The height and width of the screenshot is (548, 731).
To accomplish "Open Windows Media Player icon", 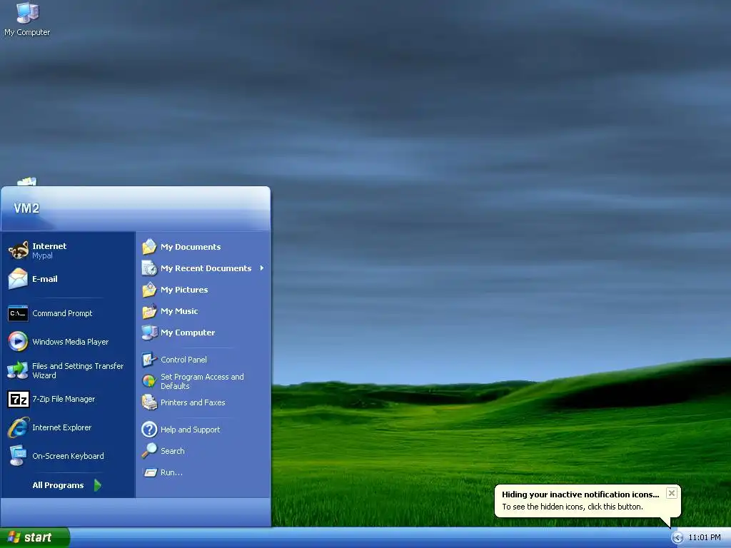I will [18, 342].
